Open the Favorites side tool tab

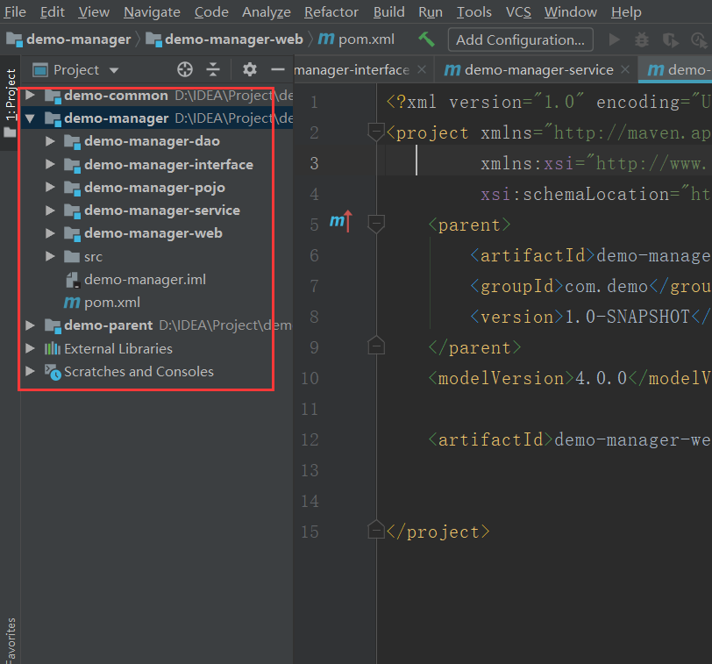(x=10, y=640)
